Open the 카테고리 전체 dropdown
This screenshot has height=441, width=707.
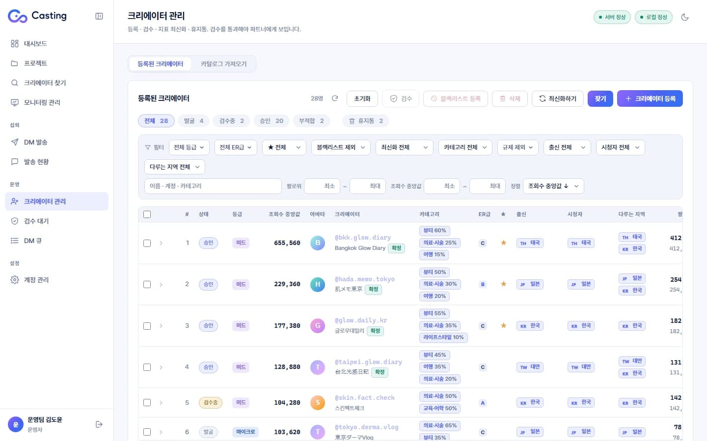[465, 147]
